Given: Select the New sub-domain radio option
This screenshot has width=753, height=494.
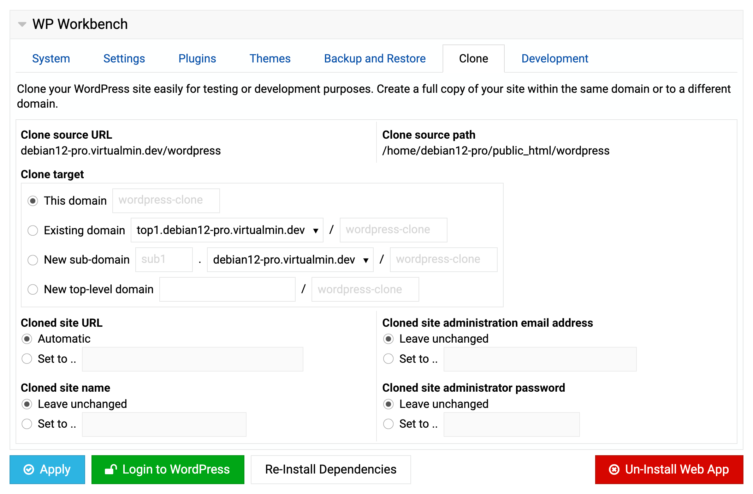Looking at the screenshot, I should point(33,260).
